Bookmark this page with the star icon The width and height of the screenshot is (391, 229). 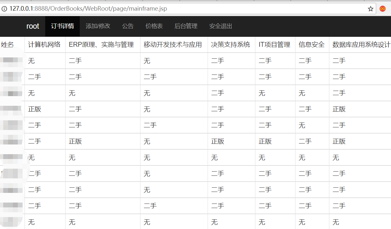(x=370, y=9)
